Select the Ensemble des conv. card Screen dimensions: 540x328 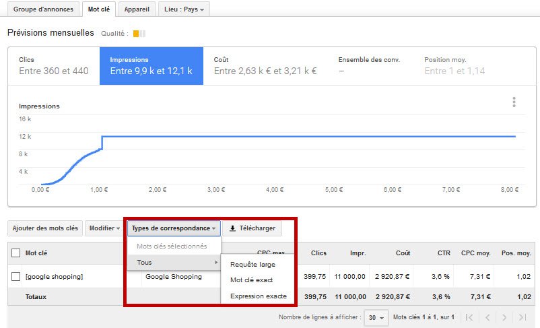[369, 66]
